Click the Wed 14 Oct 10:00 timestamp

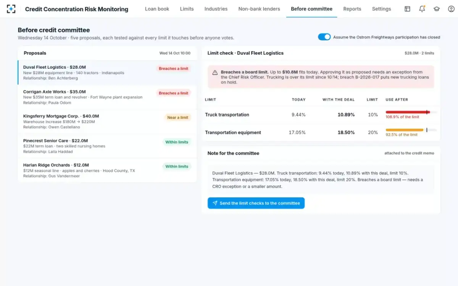175,53
